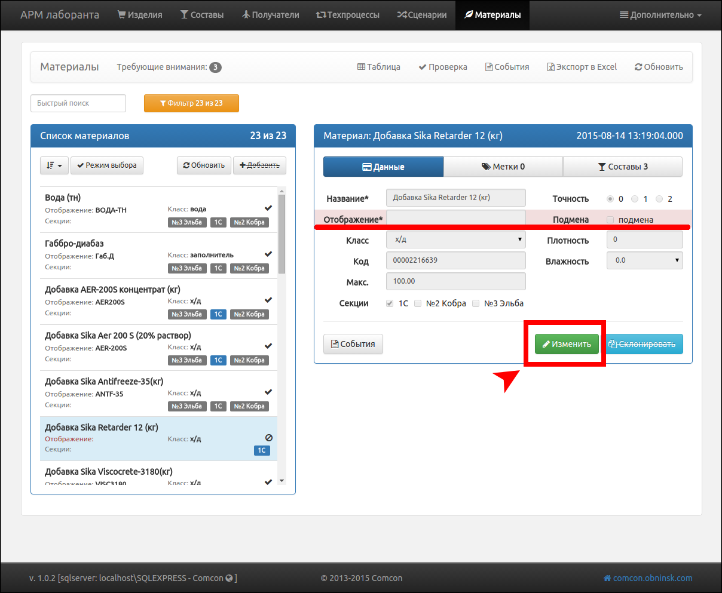Click the Требующие внимания badge 3
The image size is (722, 593).
click(x=215, y=67)
